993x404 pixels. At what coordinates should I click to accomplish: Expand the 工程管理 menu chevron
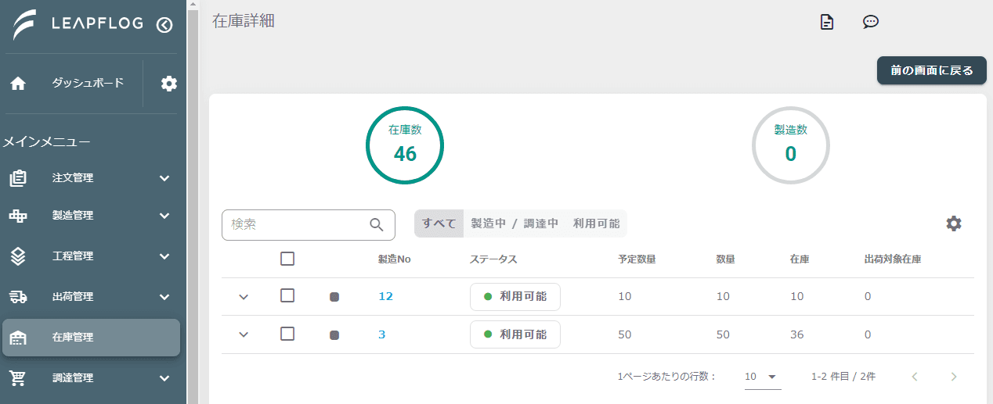pyautogui.click(x=164, y=256)
